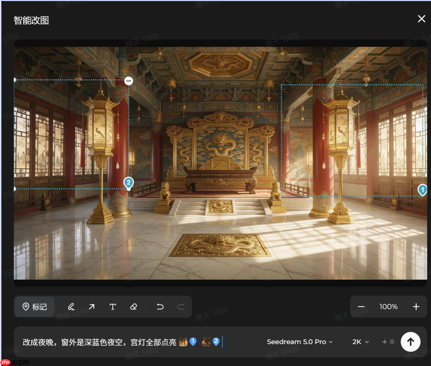Redo the edit
Image resolution: width=431 pixels, height=366 pixels.
[181, 307]
